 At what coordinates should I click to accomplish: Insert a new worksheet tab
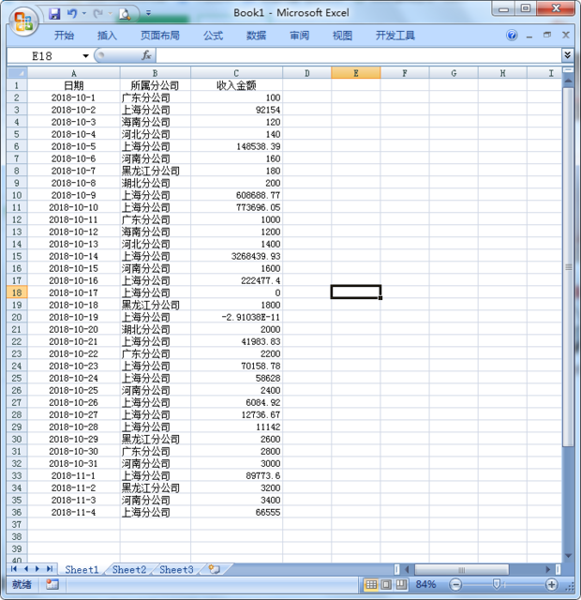click(215, 569)
